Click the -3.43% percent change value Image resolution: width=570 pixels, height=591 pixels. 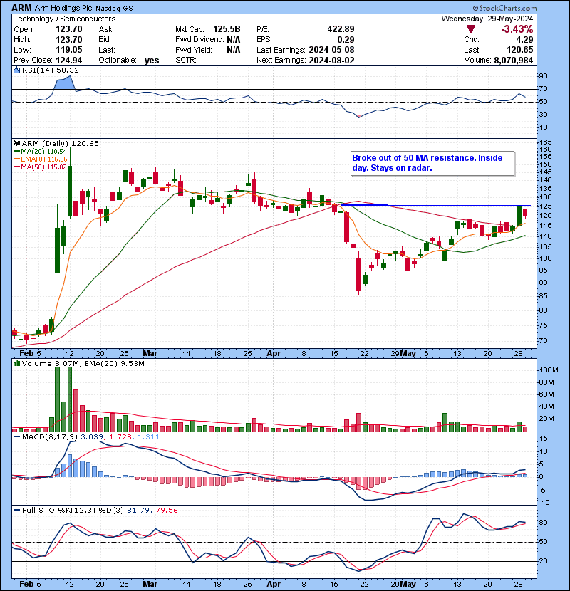point(517,29)
